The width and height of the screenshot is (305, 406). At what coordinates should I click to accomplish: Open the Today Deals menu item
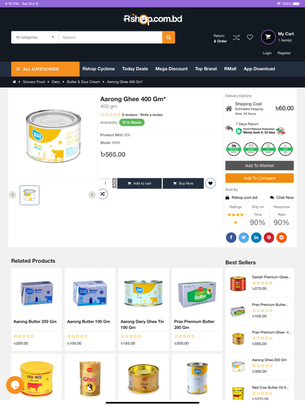pyautogui.click(x=135, y=69)
